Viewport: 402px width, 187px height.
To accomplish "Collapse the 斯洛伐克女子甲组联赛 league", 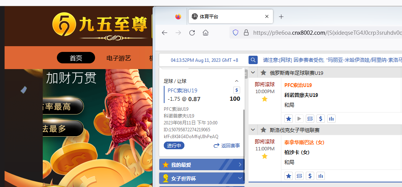I will tap(253, 130).
